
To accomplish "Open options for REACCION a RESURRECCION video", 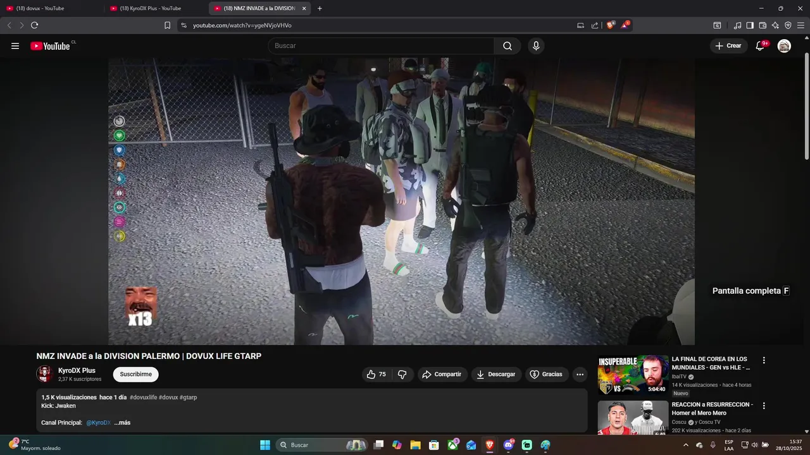I will coord(764,406).
